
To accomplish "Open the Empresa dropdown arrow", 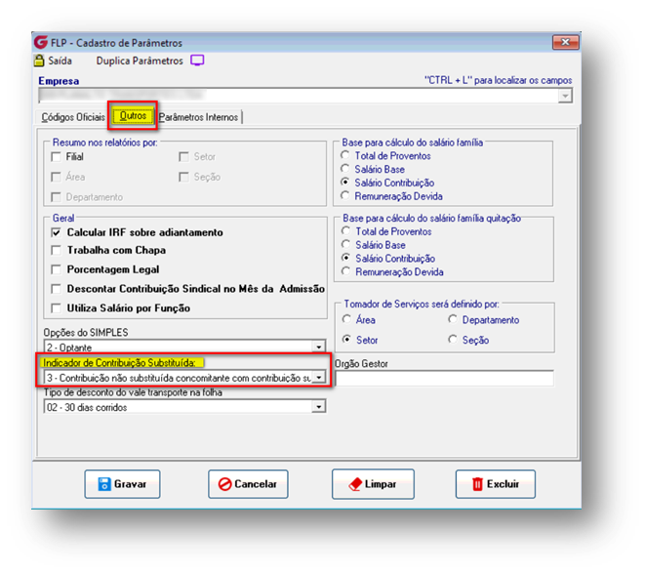I will point(566,97).
